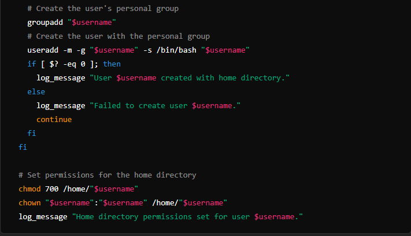The width and height of the screenshot is (411, 236).
Task: Click the 'else' keyword
Action: click(36, 91)
